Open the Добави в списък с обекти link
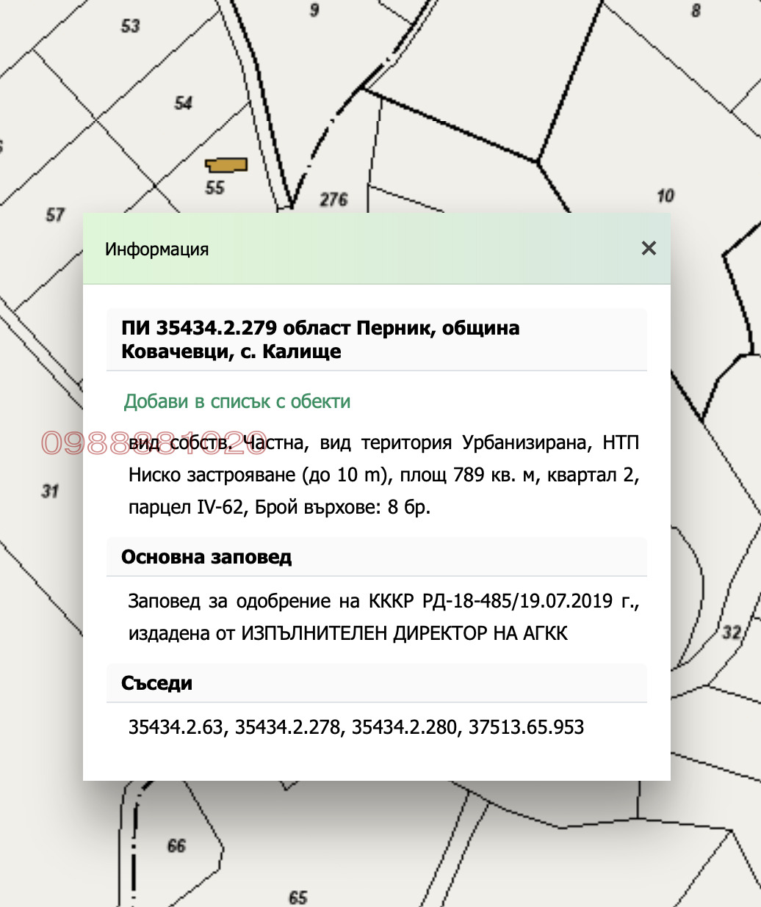The image size is (761, 907). (x=237, y=401)
